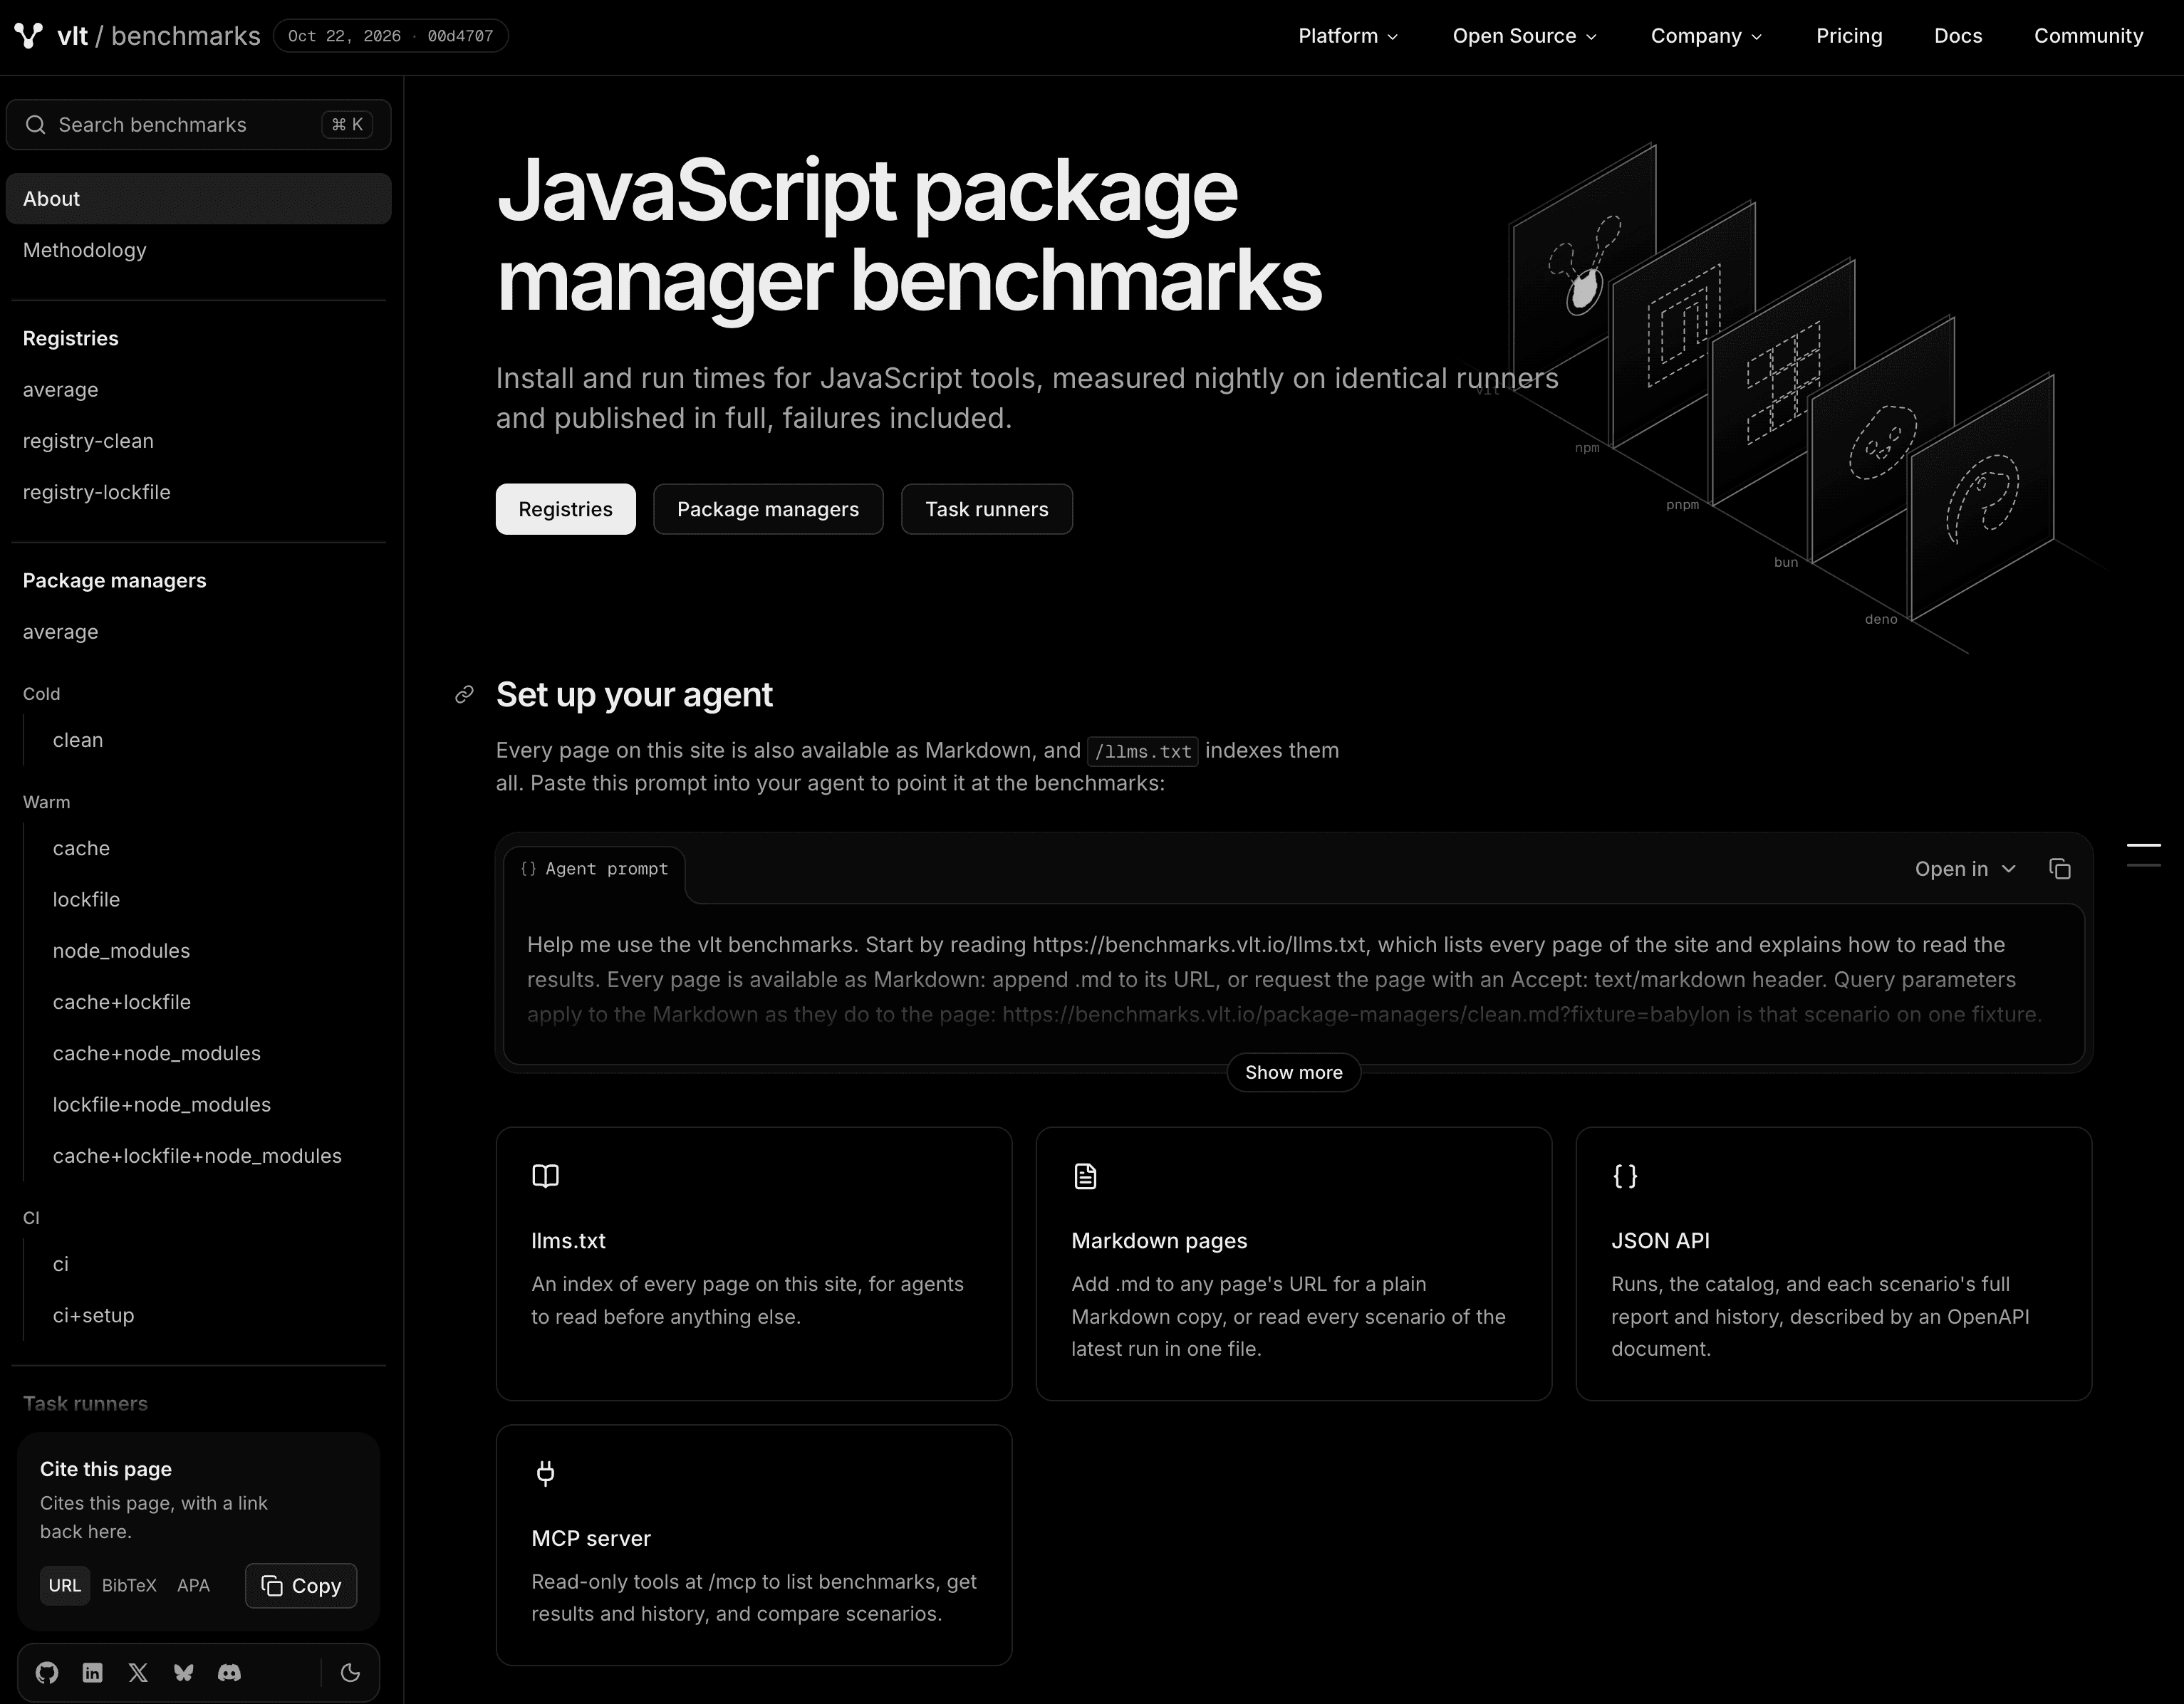Expand the Platform menu

click(x=1348, y=36)
